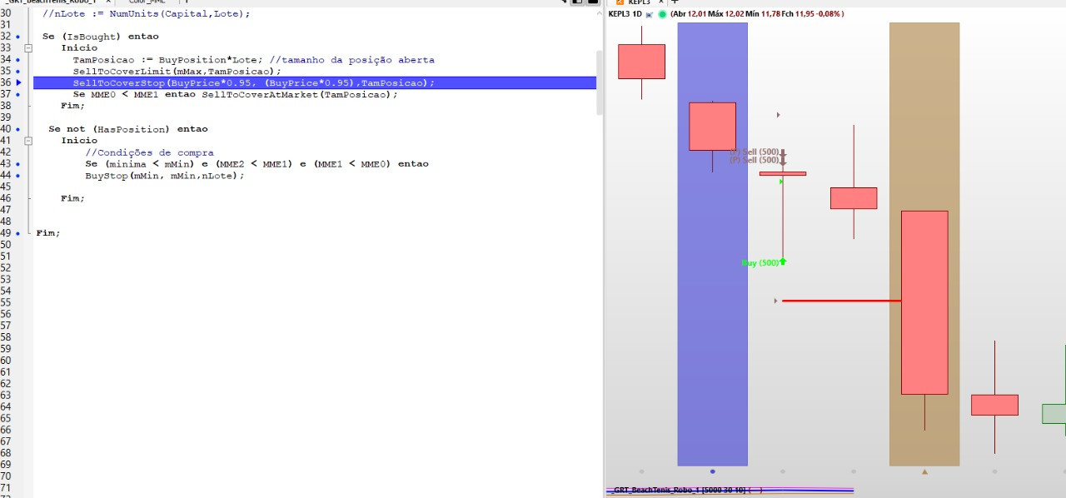Toggle breakpoint dot on line 35
This screenshot has height=498, width=1066.
tap(17, 72)
